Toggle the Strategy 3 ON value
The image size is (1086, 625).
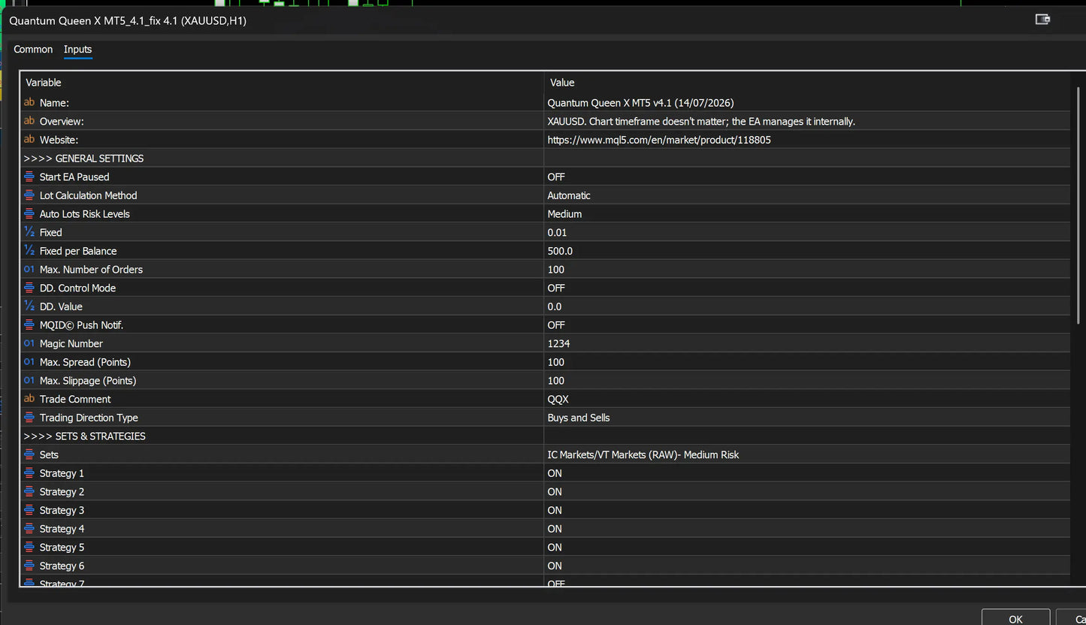pos(807,510)
